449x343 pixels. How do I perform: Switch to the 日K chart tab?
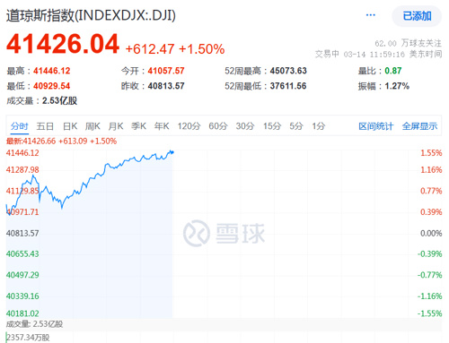(x=70, y=126)
